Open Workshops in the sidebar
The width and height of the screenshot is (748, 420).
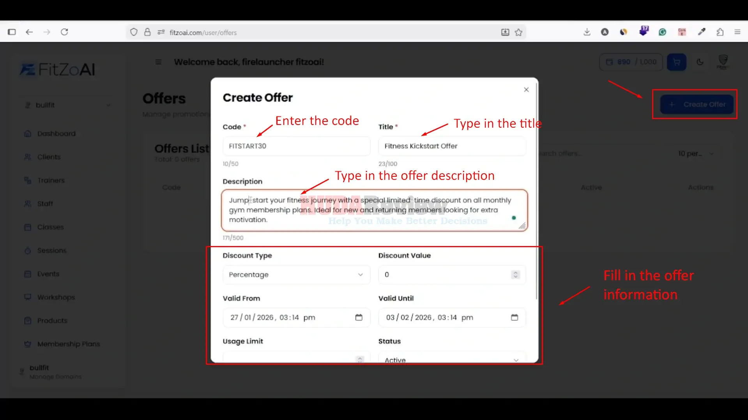(x=56, y=297)
